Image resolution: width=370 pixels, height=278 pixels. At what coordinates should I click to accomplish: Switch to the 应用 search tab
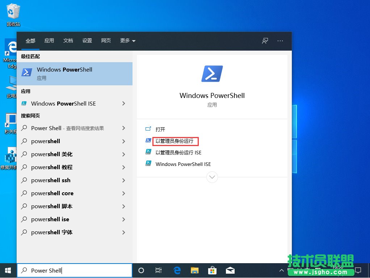pos(49,40)
